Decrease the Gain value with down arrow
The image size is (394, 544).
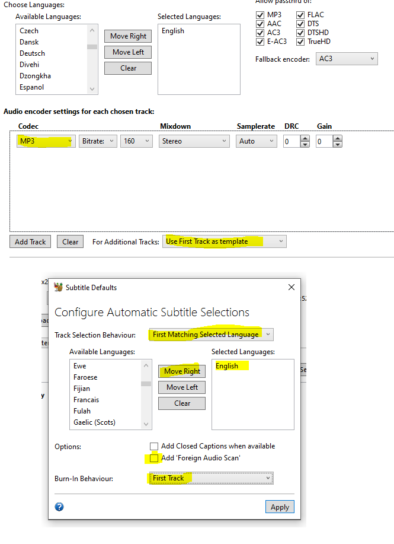(338, 144)
